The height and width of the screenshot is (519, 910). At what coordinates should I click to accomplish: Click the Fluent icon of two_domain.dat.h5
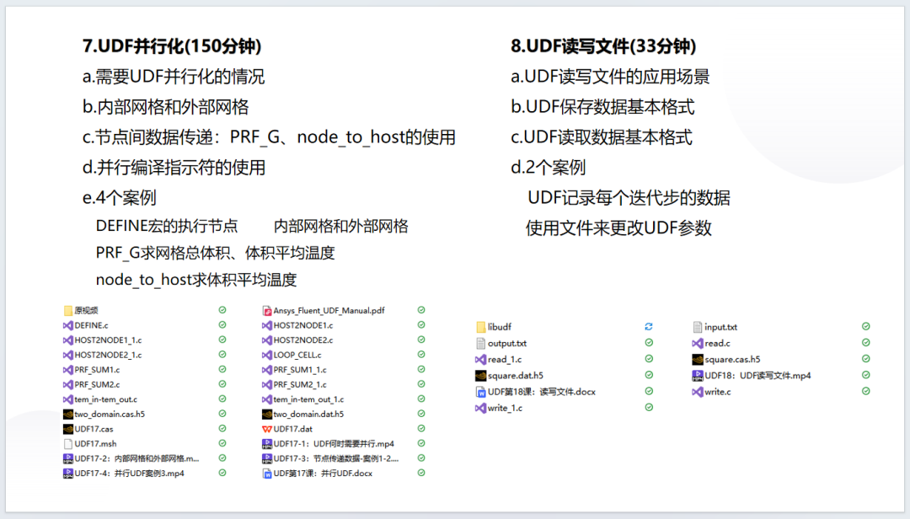click(267, 415)
